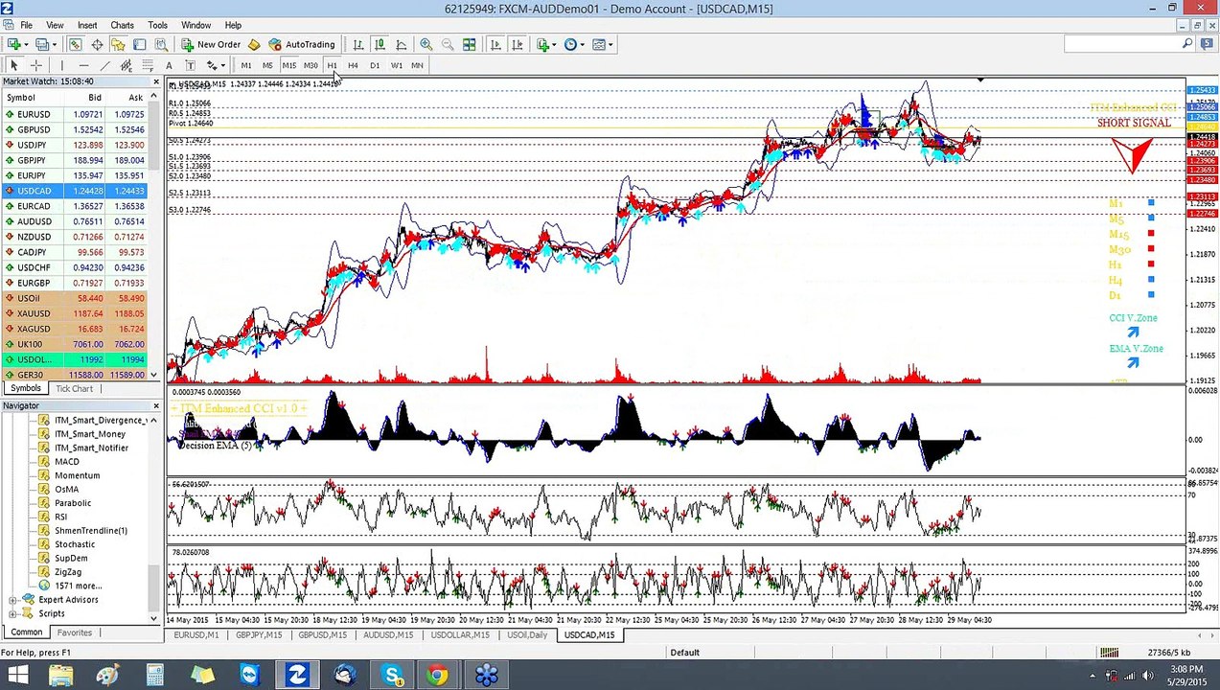Select USDCAD row in Market Watch
Image resolution: width=1220 pixels, height=690 pixels.
(75, 191)
